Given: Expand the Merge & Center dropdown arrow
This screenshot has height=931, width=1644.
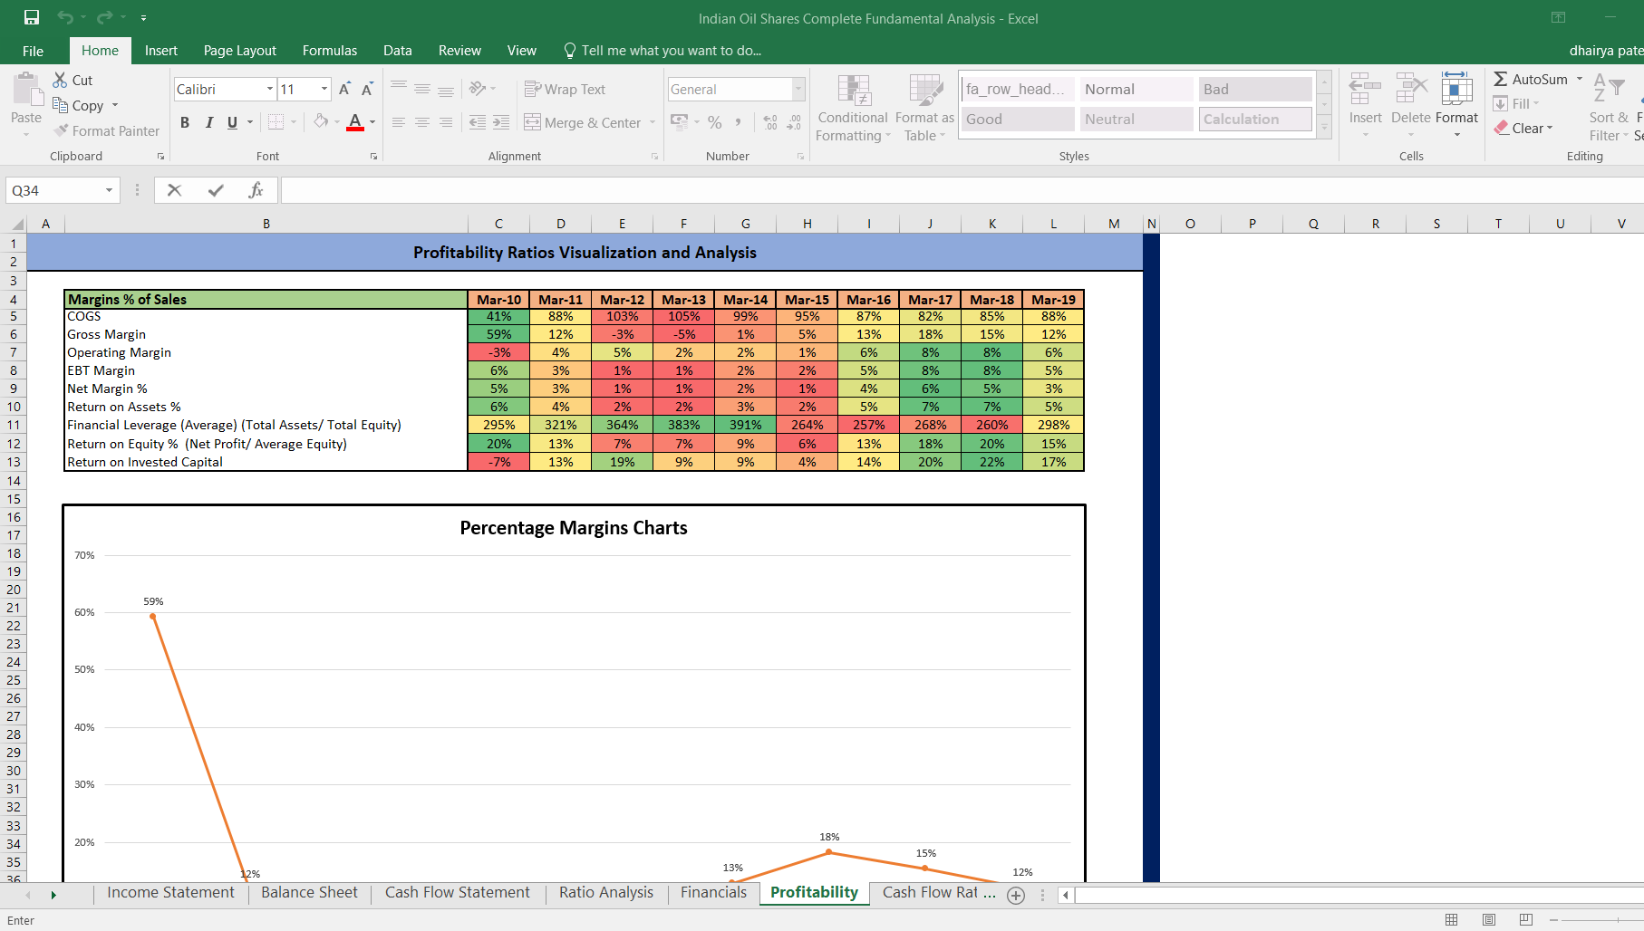Looking at the screenshot, I should [x=653, y=122].
